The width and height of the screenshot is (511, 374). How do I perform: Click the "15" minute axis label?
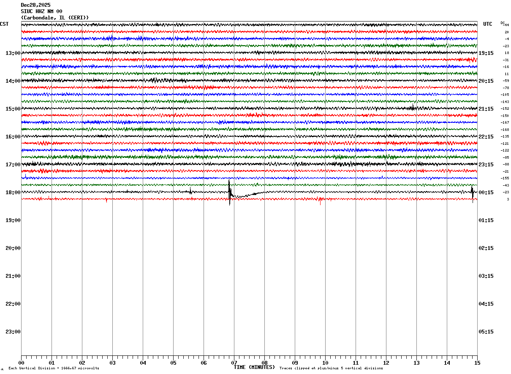(x=477, y=363)
